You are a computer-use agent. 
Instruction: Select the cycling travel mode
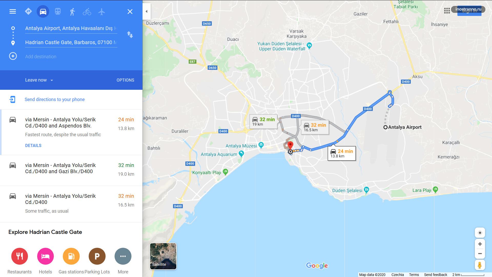pyautogui.click(x=87, y=12)
